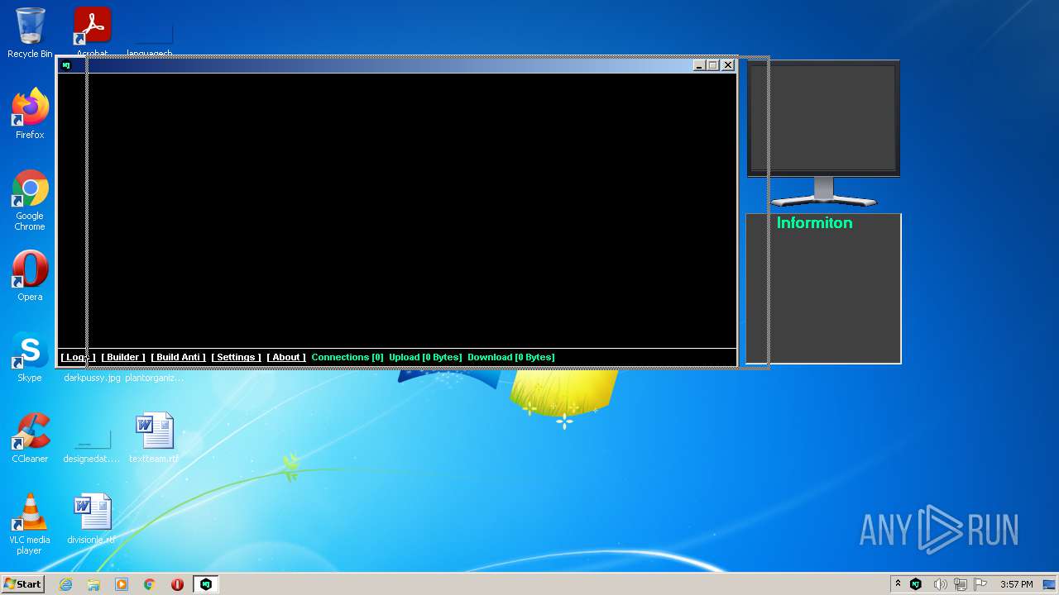The image size is (1059, 595).
Task: Open the About menu item
Action: tap(286, 357)
